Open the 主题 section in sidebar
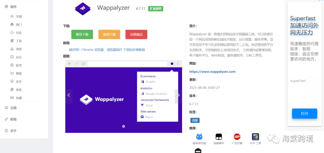 pyautogui.click(x=11, y=107)
